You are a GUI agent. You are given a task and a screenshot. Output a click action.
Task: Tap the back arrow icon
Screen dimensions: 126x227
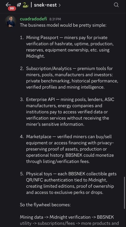(x=8, y=5)
